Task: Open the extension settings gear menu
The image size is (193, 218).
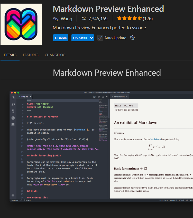Action: pyautogui.click(x=132, y=38)
